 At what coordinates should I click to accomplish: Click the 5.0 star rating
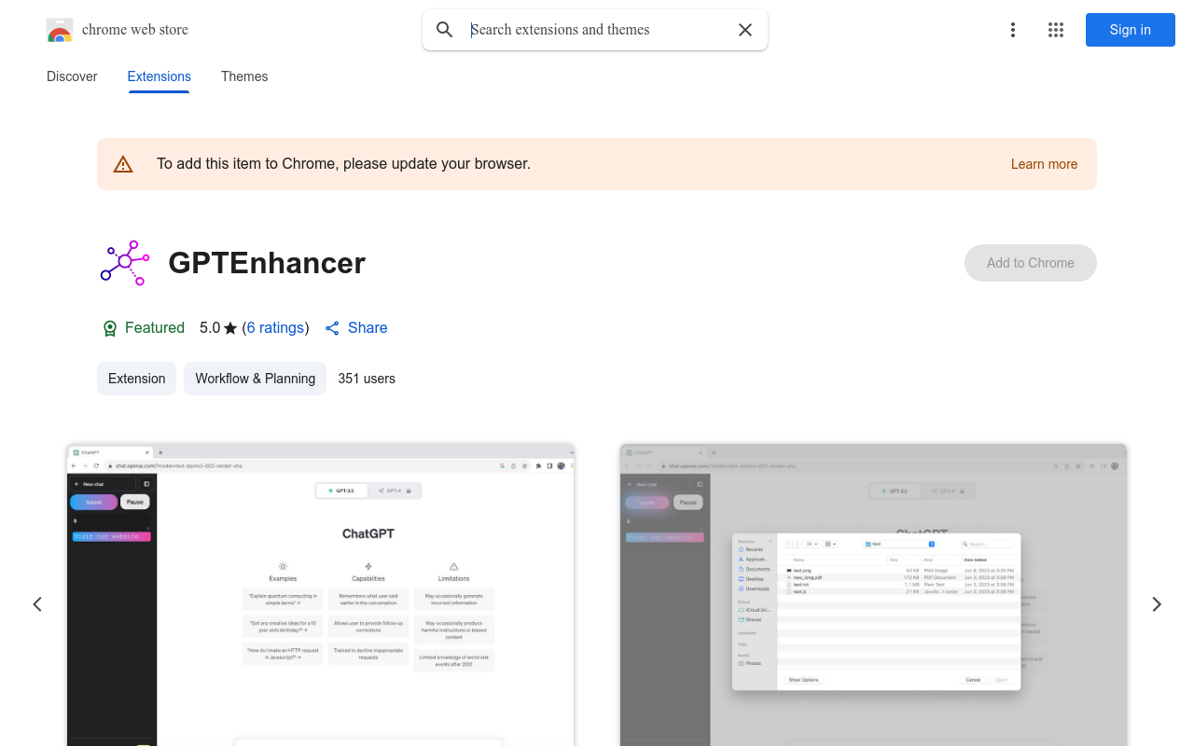(218, 328)
